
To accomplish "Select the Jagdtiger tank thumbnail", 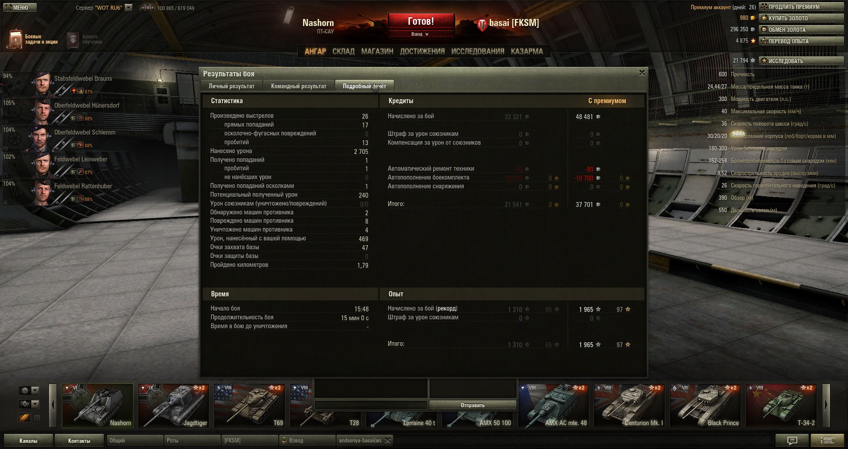I will 174,406.
